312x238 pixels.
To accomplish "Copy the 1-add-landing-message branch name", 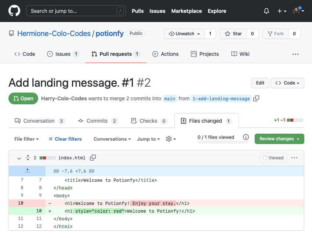I will 256,98.
